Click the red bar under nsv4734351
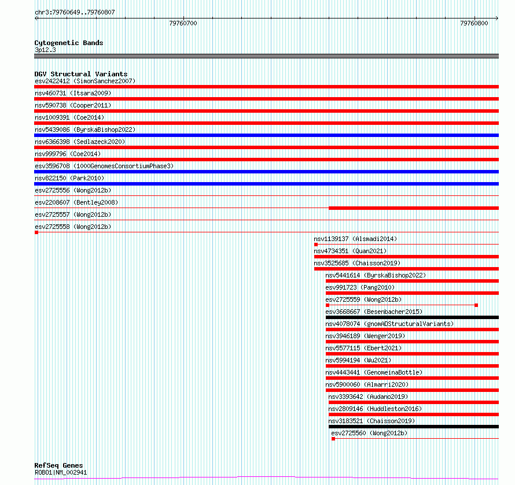Image resolution: width=515 pixels, height=485 pixels. [x=406, y=257]
